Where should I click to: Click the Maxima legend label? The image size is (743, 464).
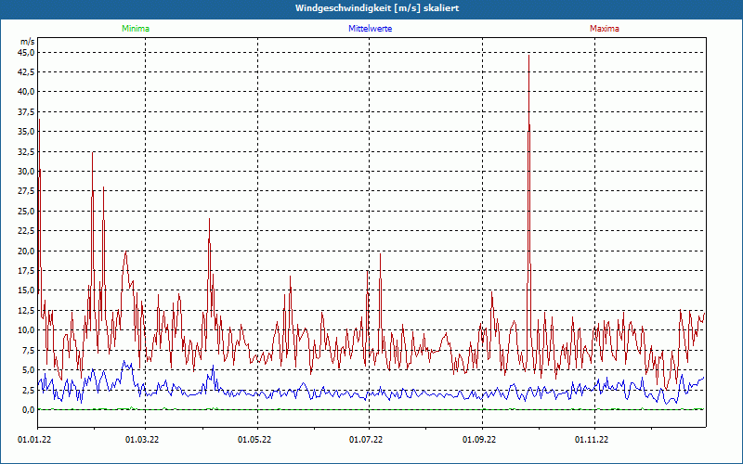pyautogui.click(x=605, y=29)
